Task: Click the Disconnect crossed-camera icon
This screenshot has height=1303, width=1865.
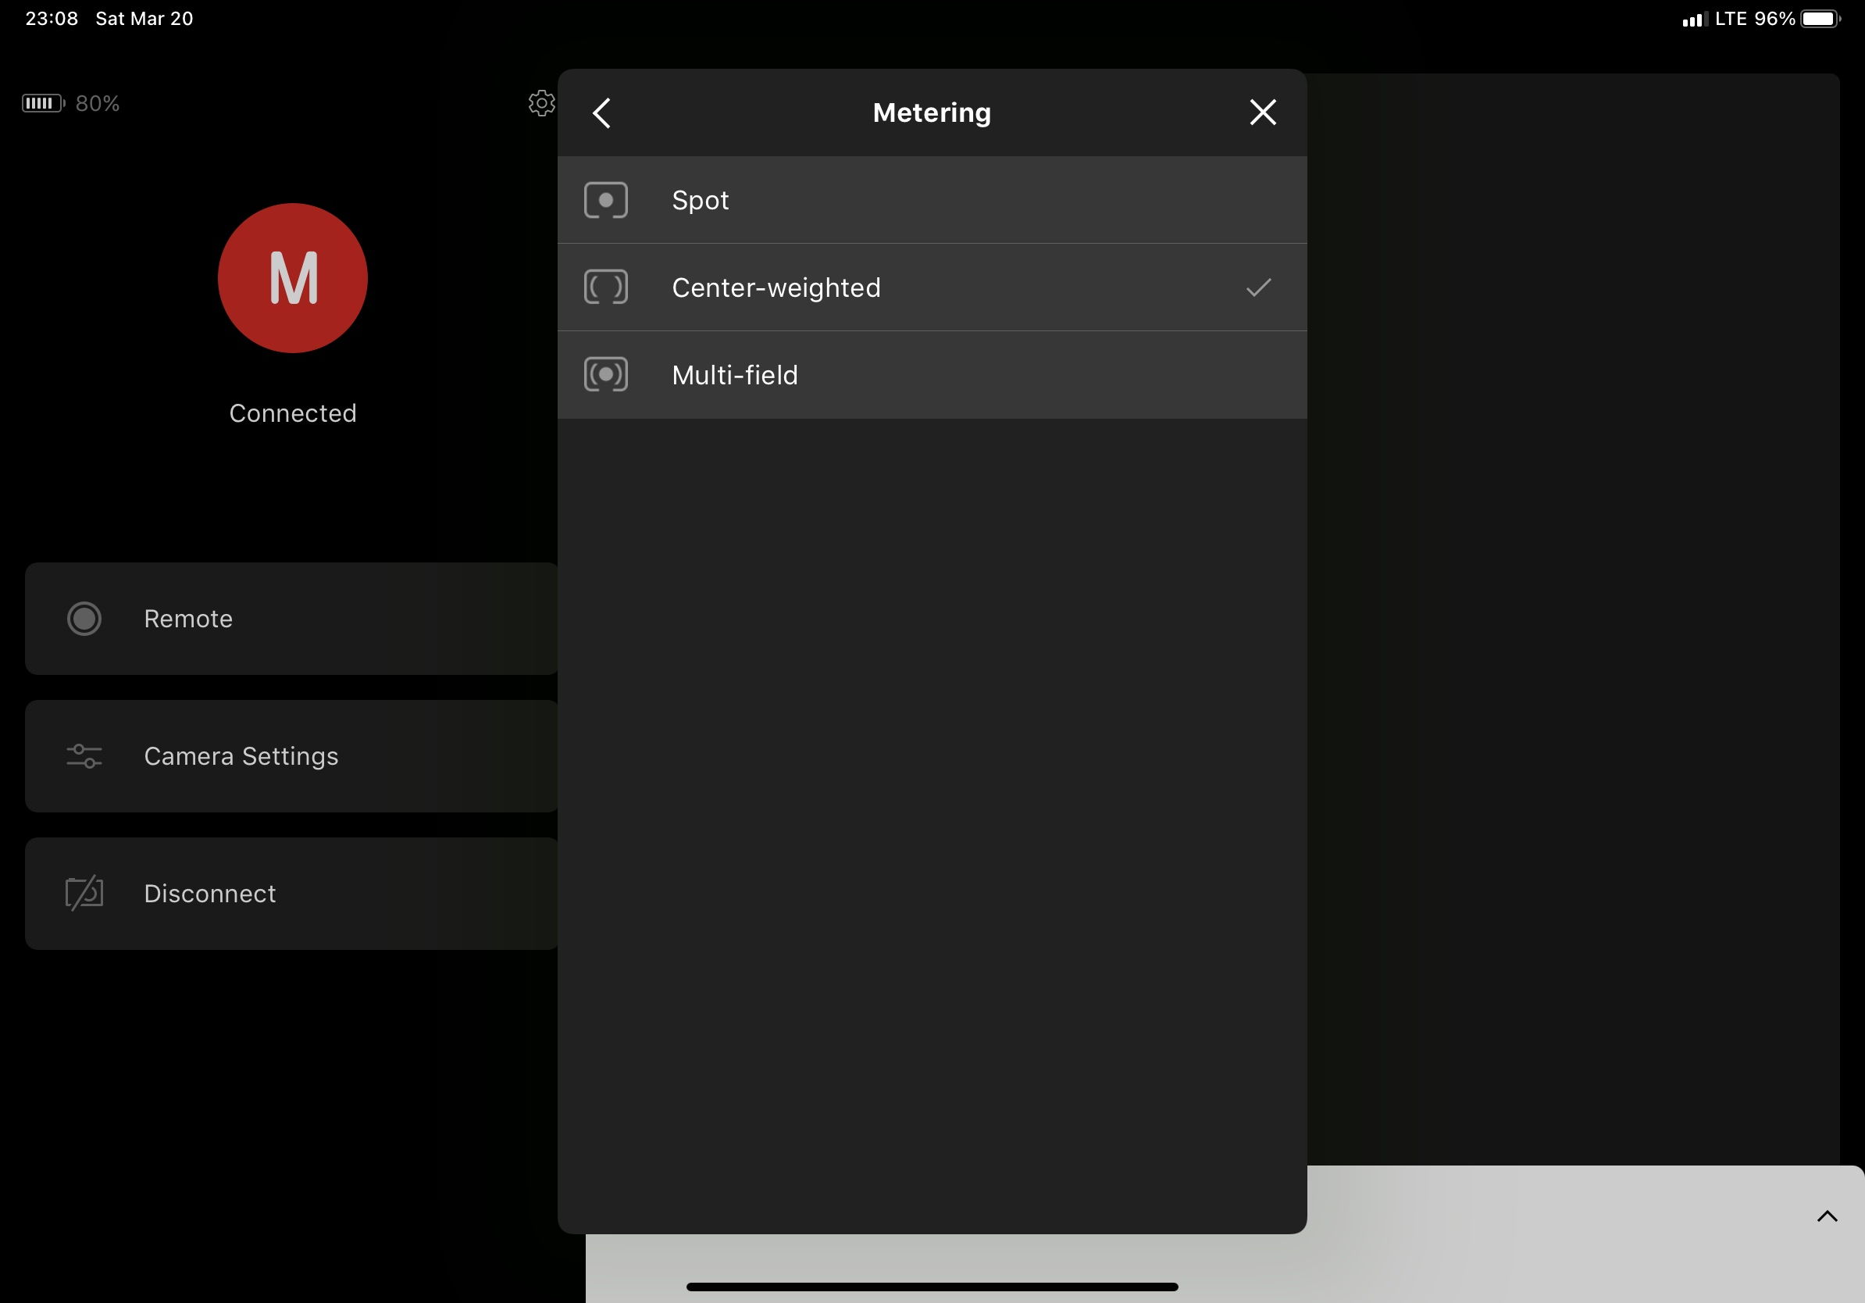Action: click(84, 893)
